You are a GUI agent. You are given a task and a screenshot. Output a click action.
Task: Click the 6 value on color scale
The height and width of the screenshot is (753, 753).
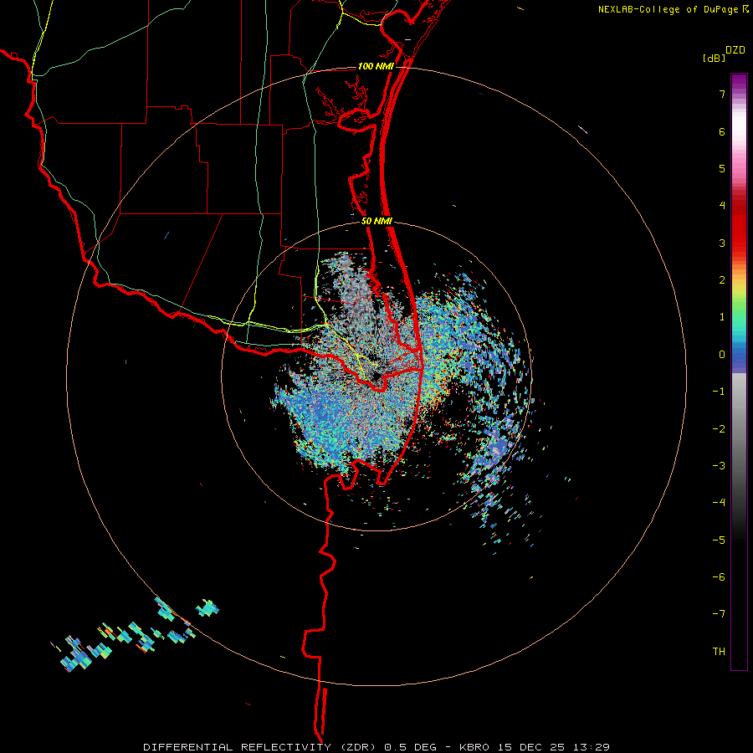tap(722, 131)
